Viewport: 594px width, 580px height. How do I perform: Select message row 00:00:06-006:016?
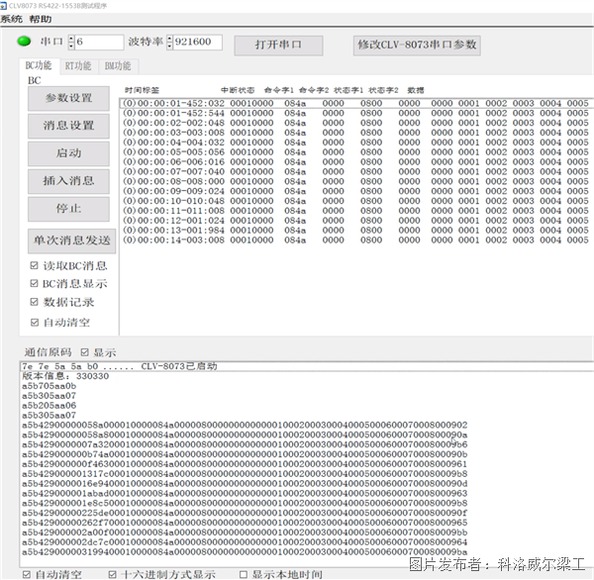coord(356,161)
